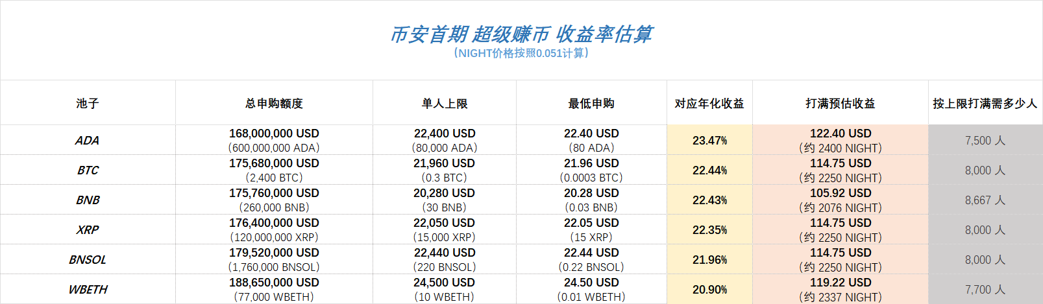Click the 按上限打满需多少人 header
The image size is (1043, 304).
985,103
